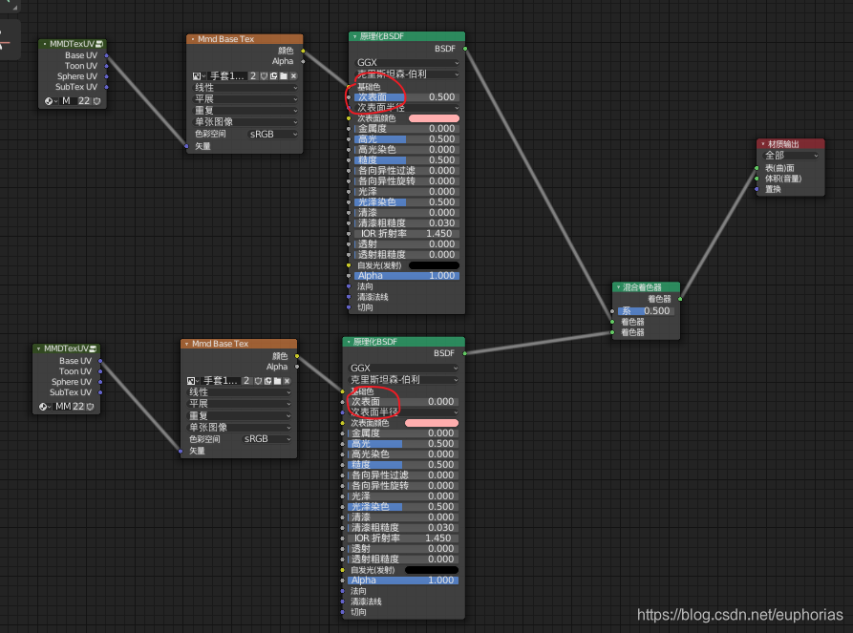This screenshot has width=853, height=633.
Task: Expand 次表面半径 in upper BSDF node
Action: tap(407, 108)
